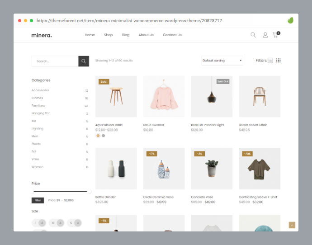Select the Vase category
Image resolution: width=312 pixels, height=245 pixels.
(35, 159)
